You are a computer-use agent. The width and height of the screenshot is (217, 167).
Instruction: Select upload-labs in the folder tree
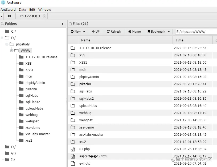pyautogui.click(x=34, y=108)
